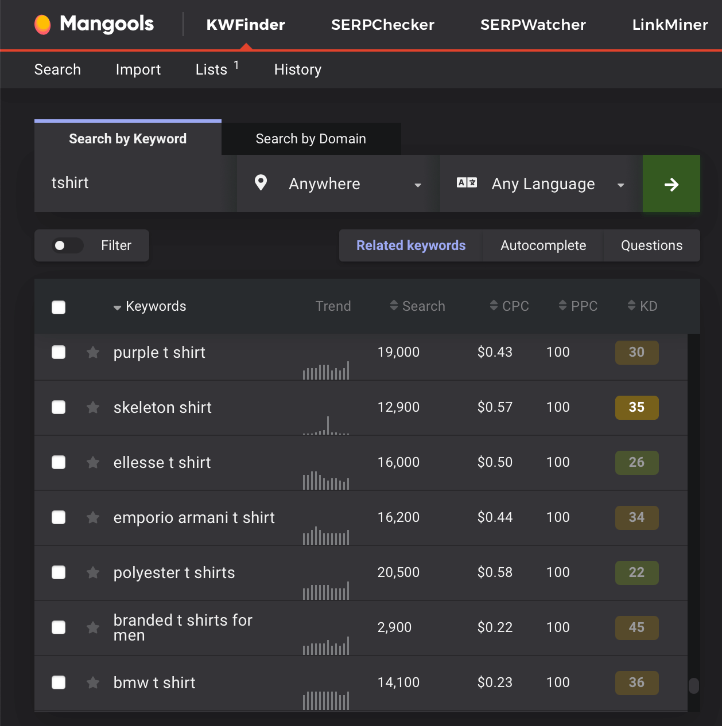Image resolution: width=722 pixels, height=726 pixels.
Task: Click the 12,900 search volume value
Action: pyautogui.click(x=399, y=407)
